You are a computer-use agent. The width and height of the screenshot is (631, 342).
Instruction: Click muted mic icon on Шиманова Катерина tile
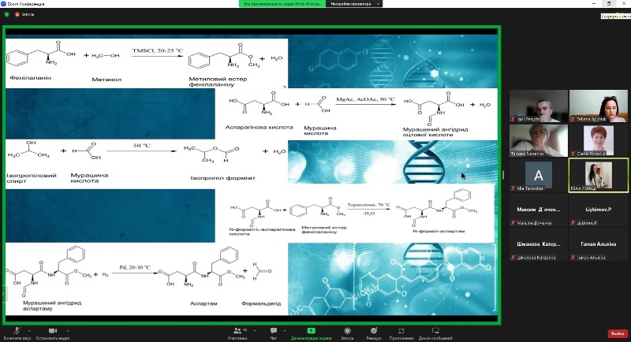click(x=513, y=258)
